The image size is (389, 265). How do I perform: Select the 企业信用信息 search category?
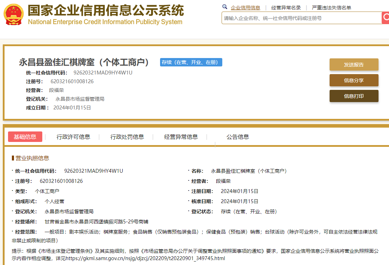pos(245,8)
